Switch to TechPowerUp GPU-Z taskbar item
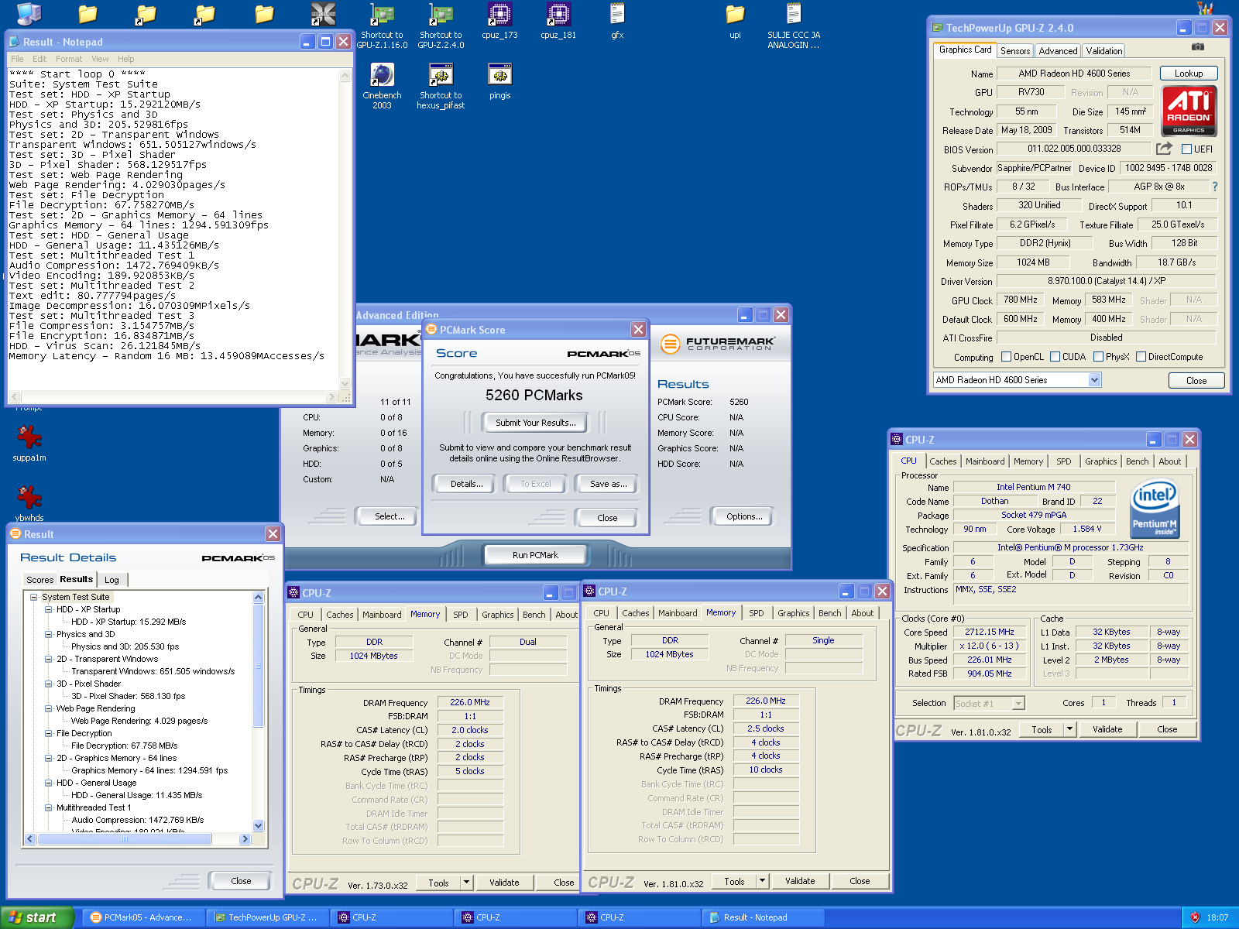 pyautogui.click(x=267, y=917)
